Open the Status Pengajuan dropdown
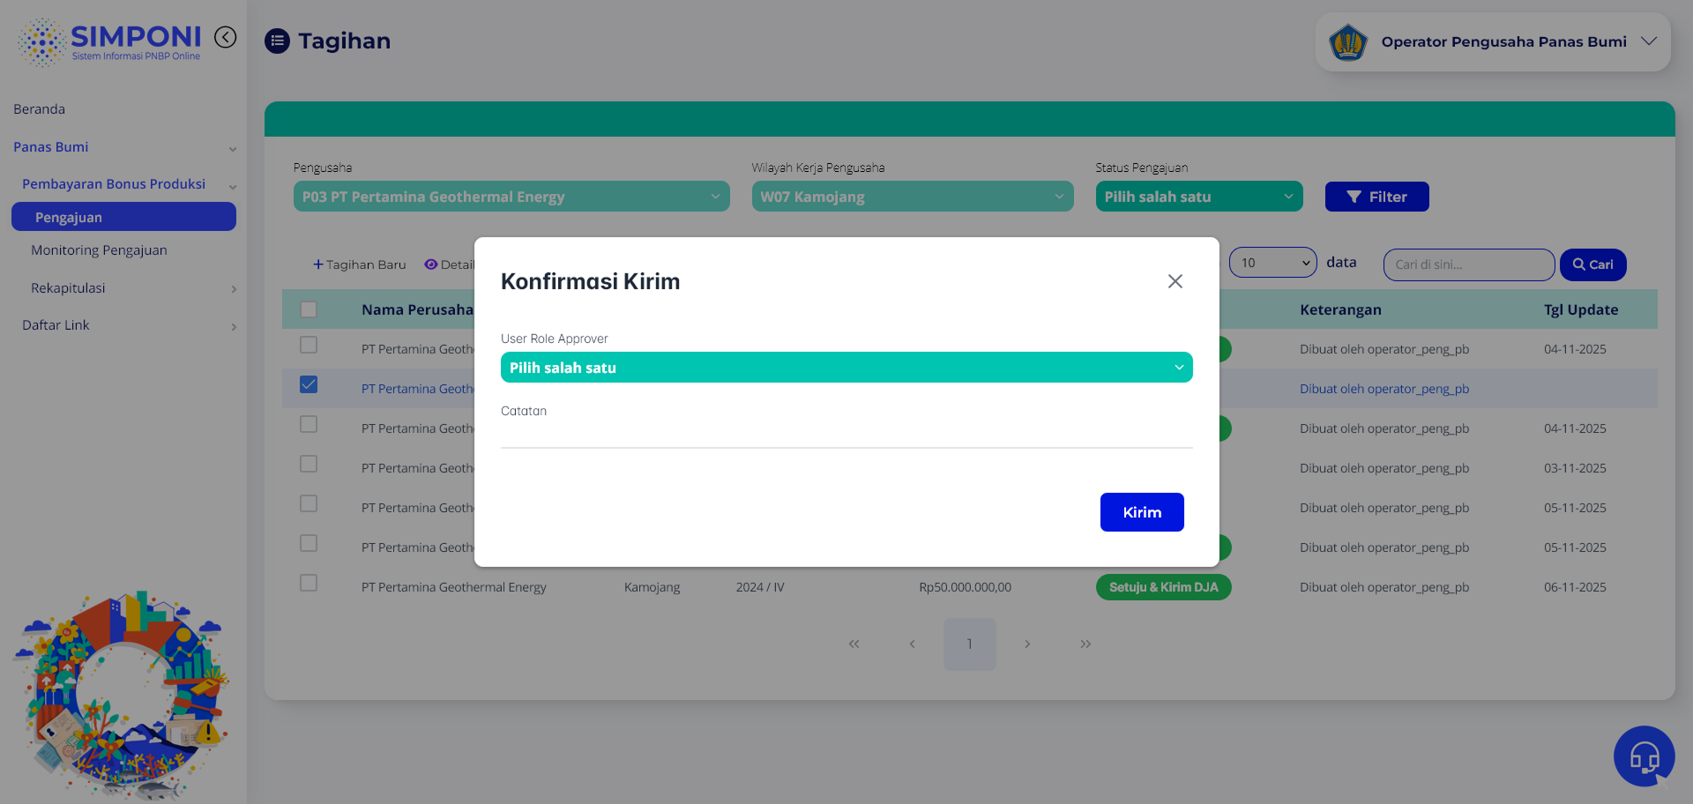Viewport: 1693px width, 804px height. (1199, 197)
